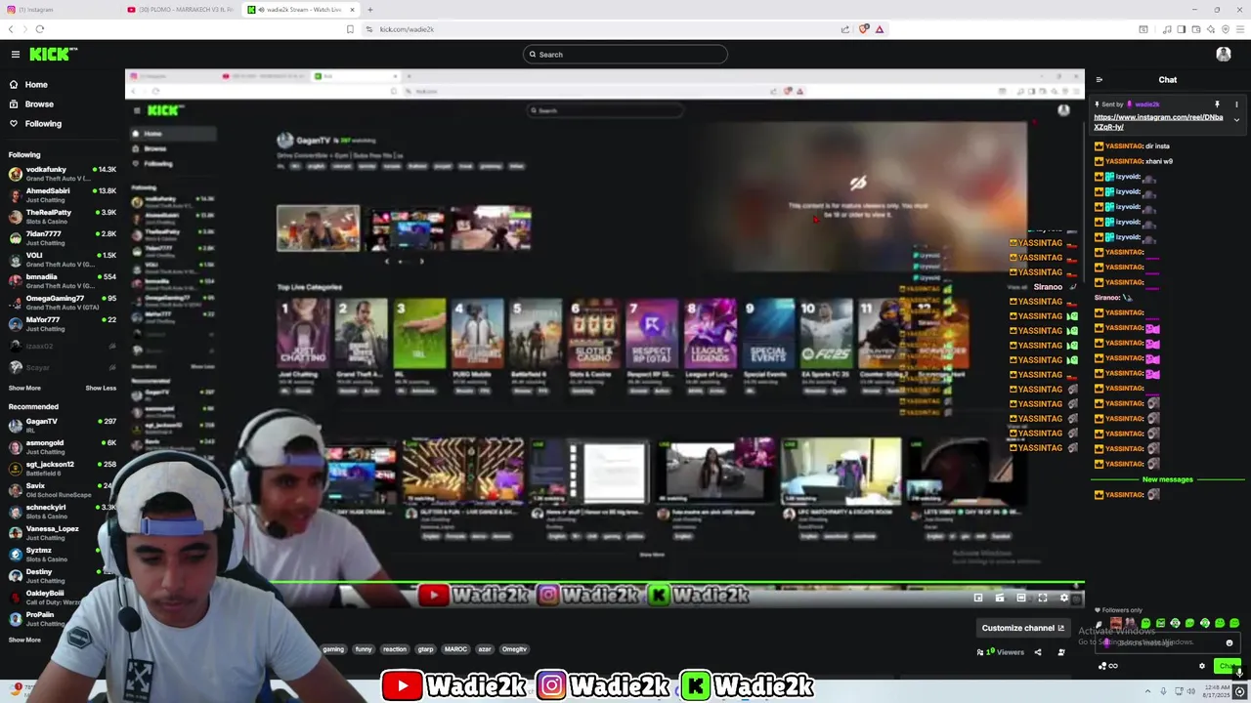Open TheRealPatty's channel
The image size is (1251, 703).
point(61,217)
